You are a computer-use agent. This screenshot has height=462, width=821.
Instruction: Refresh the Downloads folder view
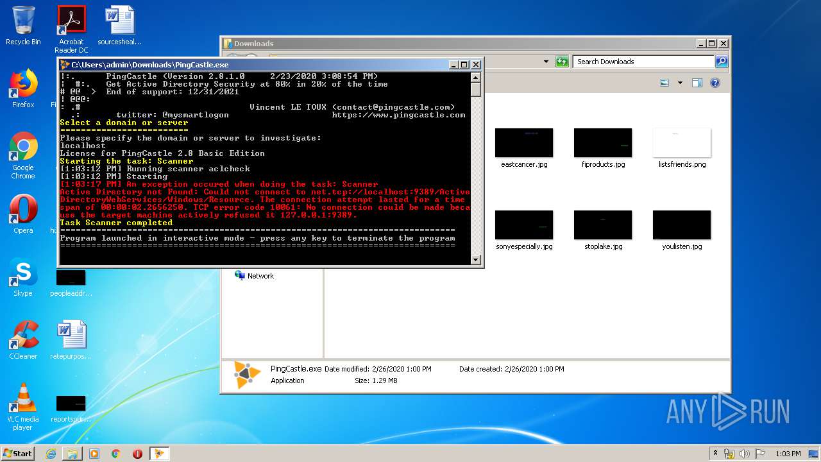pyautogui.click(x=562, y=62)
